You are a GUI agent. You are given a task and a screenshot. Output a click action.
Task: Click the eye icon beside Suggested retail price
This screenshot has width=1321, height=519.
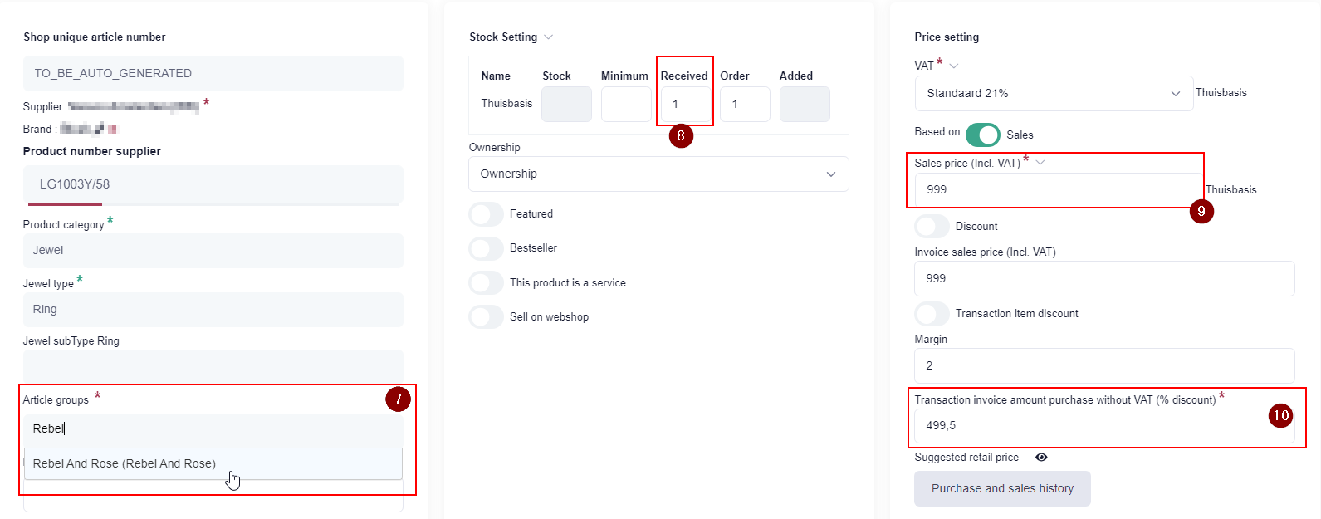(x=1041, y=458)
